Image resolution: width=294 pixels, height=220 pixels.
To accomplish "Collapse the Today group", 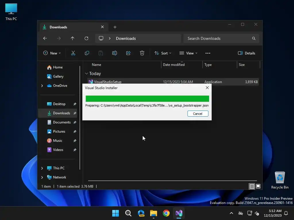I will (x=86, y=74).
